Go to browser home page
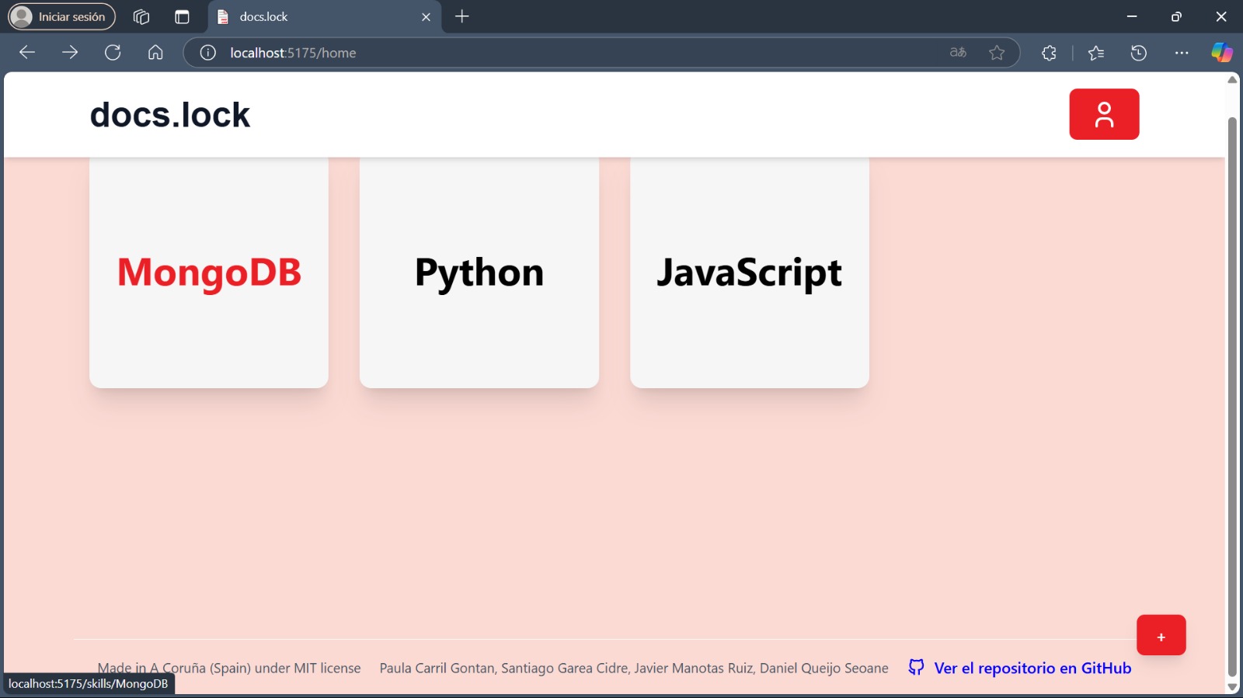Screen dimensions: 1243x698 pyautogui.click(x=155, y=53)
